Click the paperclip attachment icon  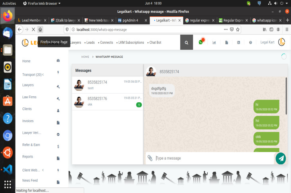(150, 158)
